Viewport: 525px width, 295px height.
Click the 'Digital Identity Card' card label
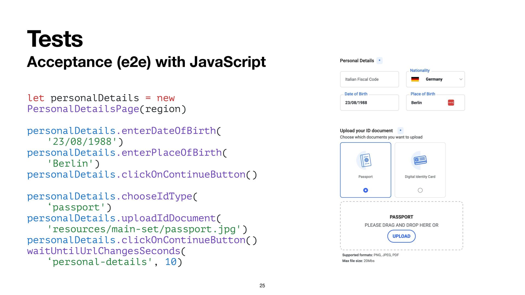420,177
